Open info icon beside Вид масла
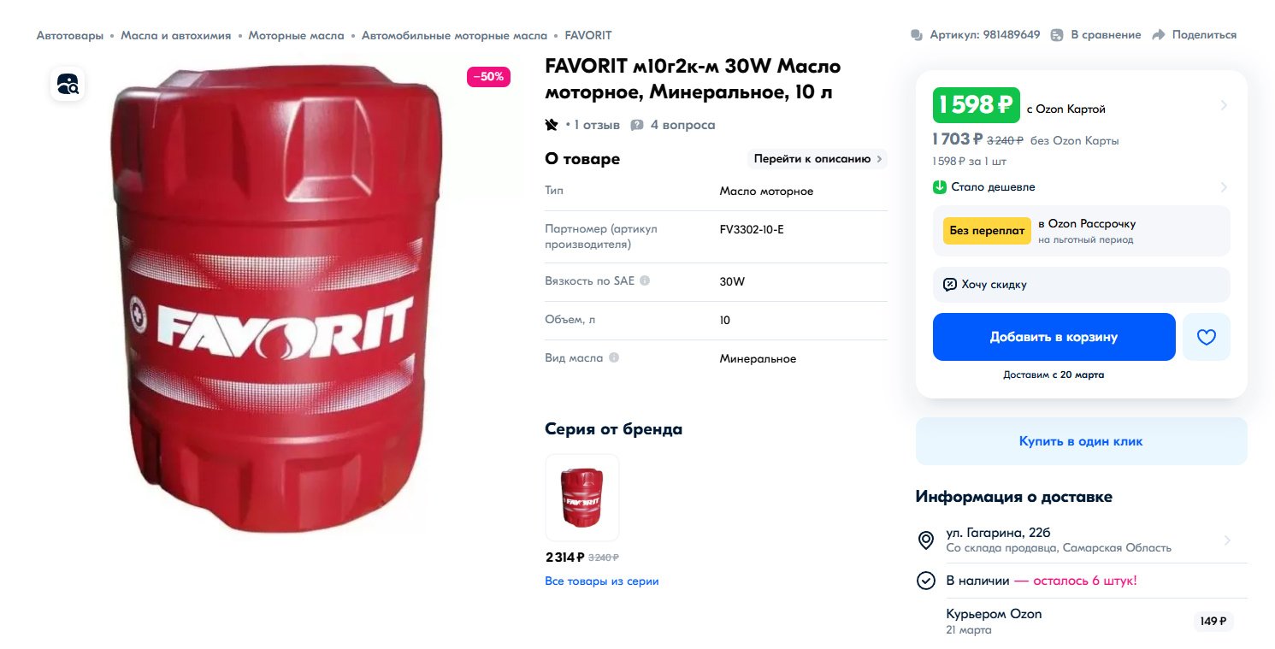 click(614, 358)
